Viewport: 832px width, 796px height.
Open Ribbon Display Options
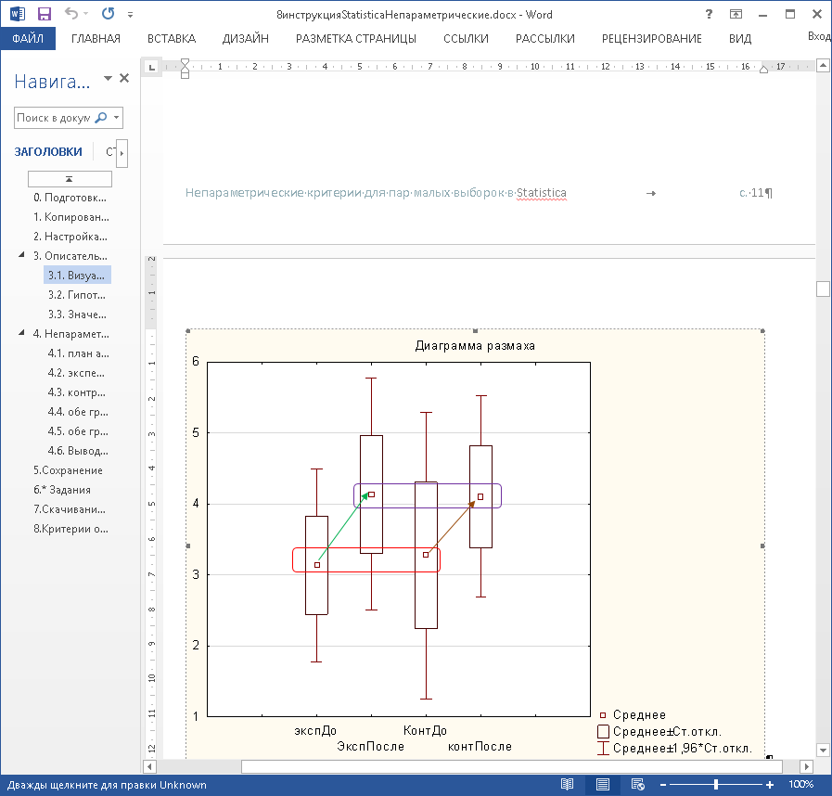[x=736, y=14]
